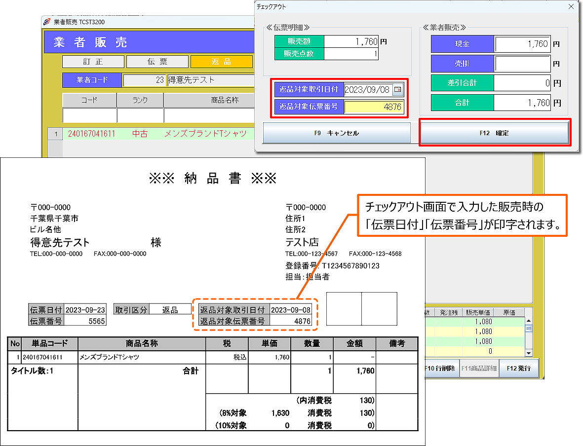Image resolution: width=583 pixels, height=446 pixels.
Task: Click the F12 発行 button
Action: pos(518,369)
